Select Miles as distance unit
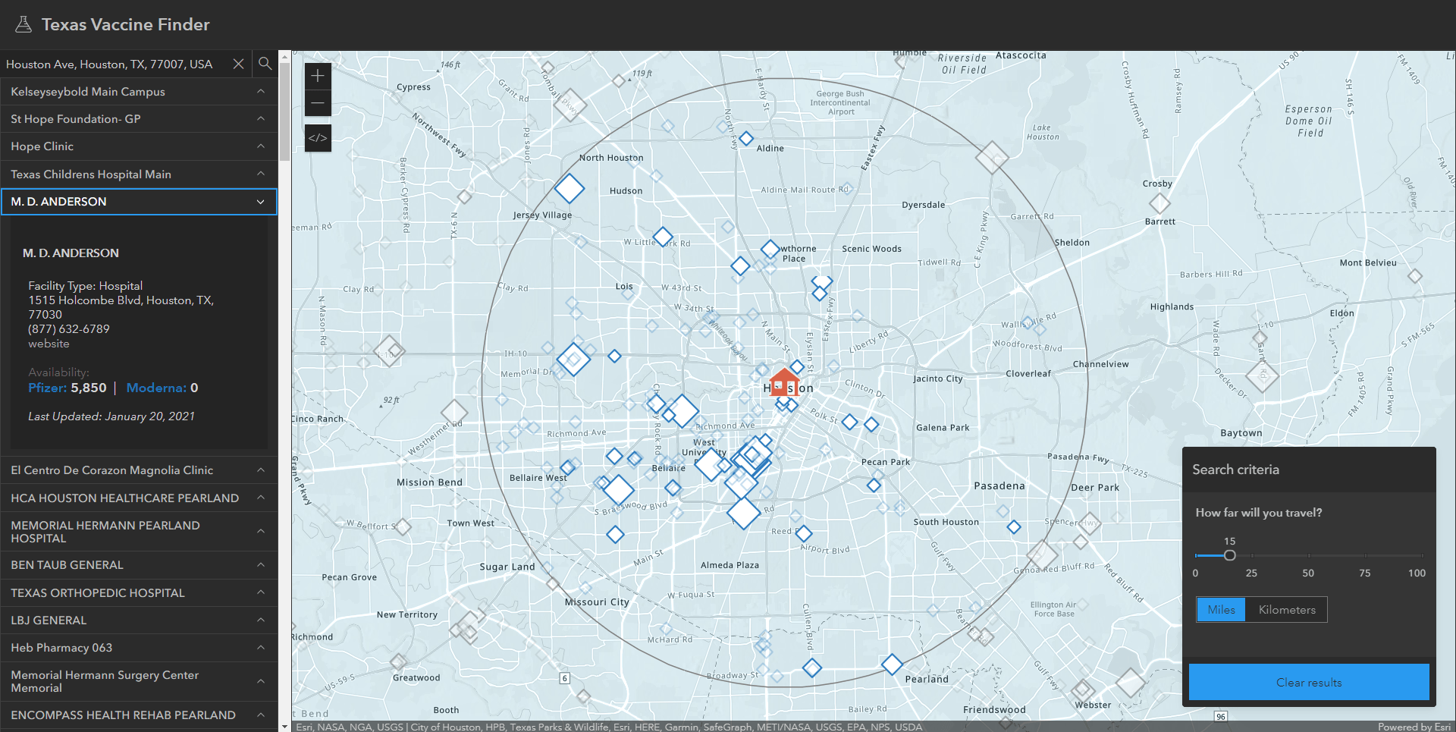The image size is (1456, 732). pyautogui.click(x=1221, y=610)
